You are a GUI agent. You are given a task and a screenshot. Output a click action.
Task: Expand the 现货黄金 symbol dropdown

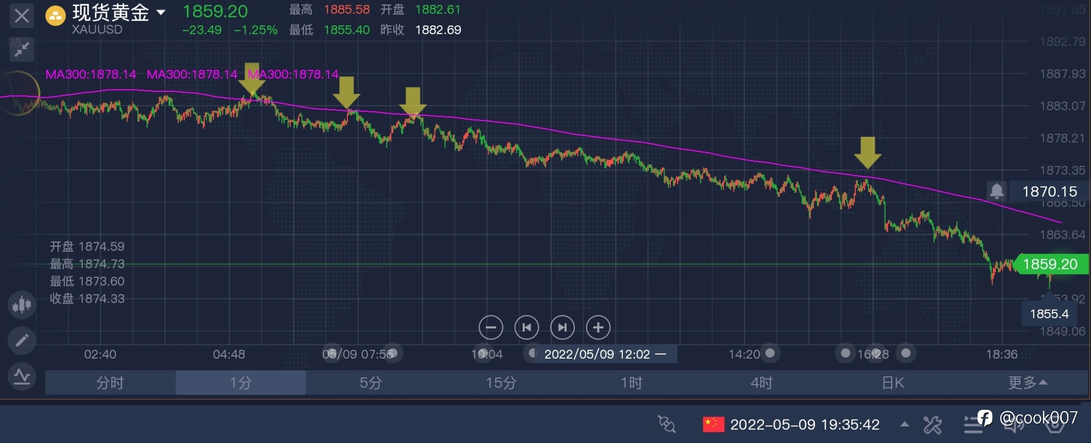pyautogui.click(x=161, y=12)
